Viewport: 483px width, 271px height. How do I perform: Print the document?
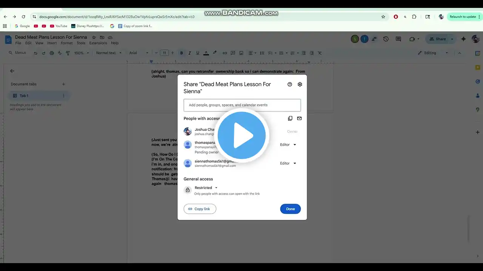click(x=52, y=53)
